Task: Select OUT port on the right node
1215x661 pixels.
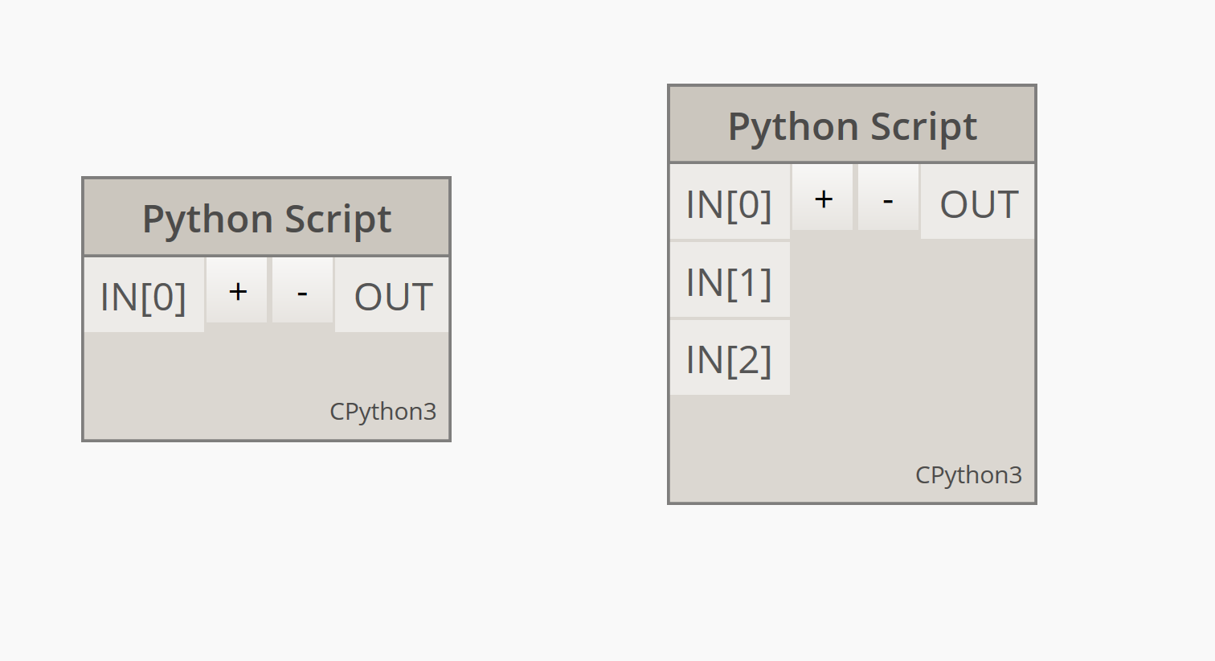Action: pyautogui.click(x=978, y=203)
